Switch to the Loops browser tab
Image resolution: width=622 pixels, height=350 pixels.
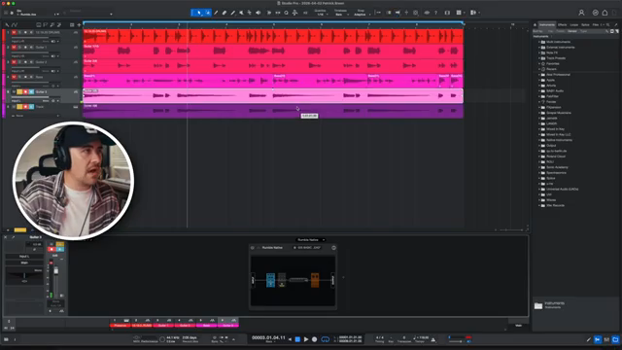pos(574,25)
